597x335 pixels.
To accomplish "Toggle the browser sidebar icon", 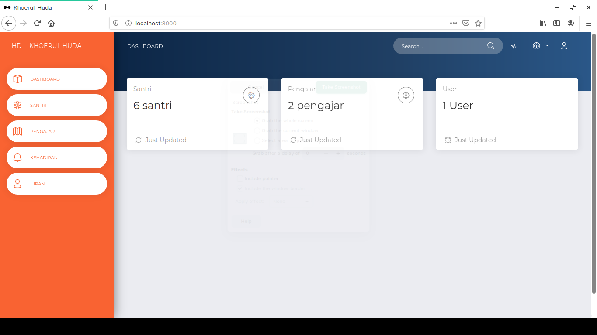I will [x=557, y=23].
